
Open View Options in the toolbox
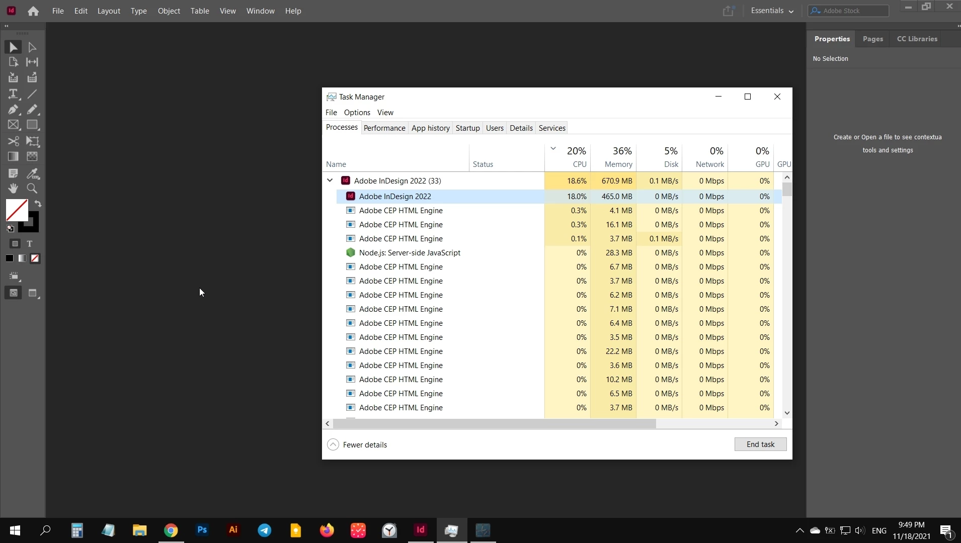click(14, 276)
